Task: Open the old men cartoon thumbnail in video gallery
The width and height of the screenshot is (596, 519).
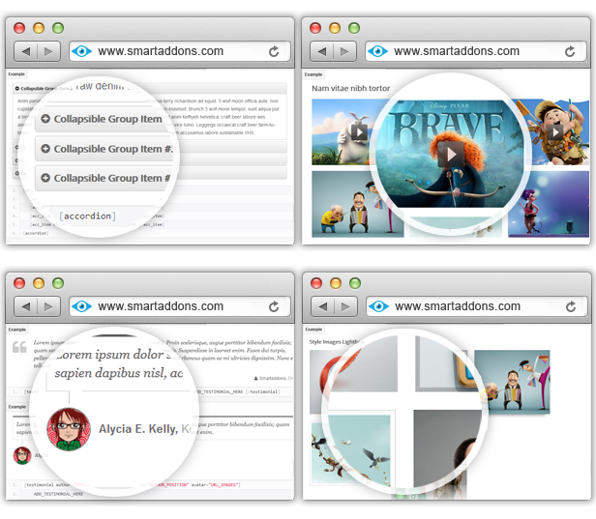Action: click(357, 204)
